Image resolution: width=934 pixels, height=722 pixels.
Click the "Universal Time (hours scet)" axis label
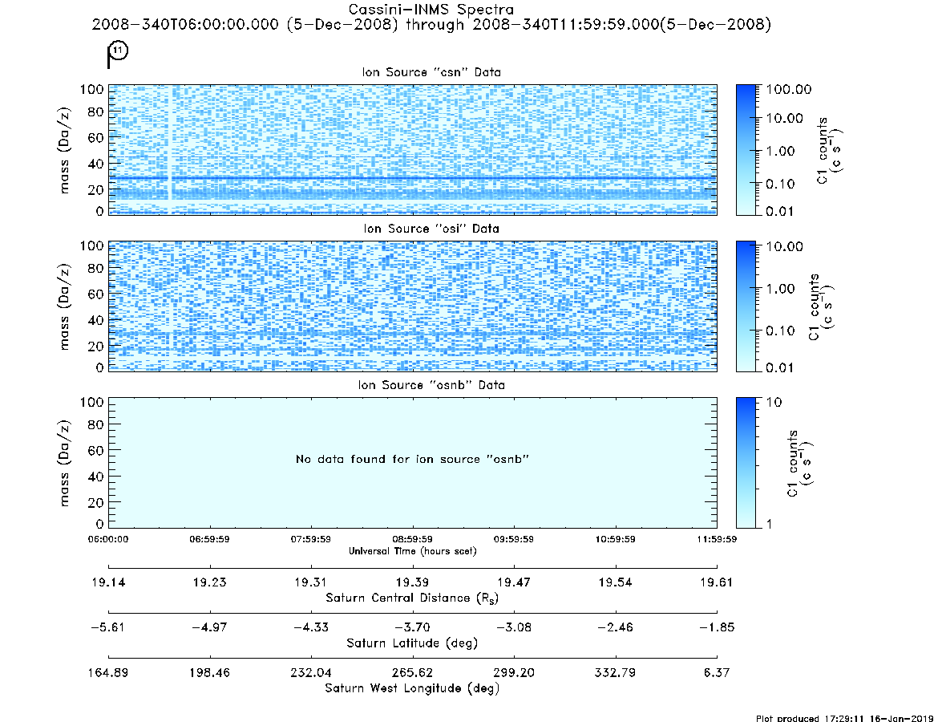(413, 551)
